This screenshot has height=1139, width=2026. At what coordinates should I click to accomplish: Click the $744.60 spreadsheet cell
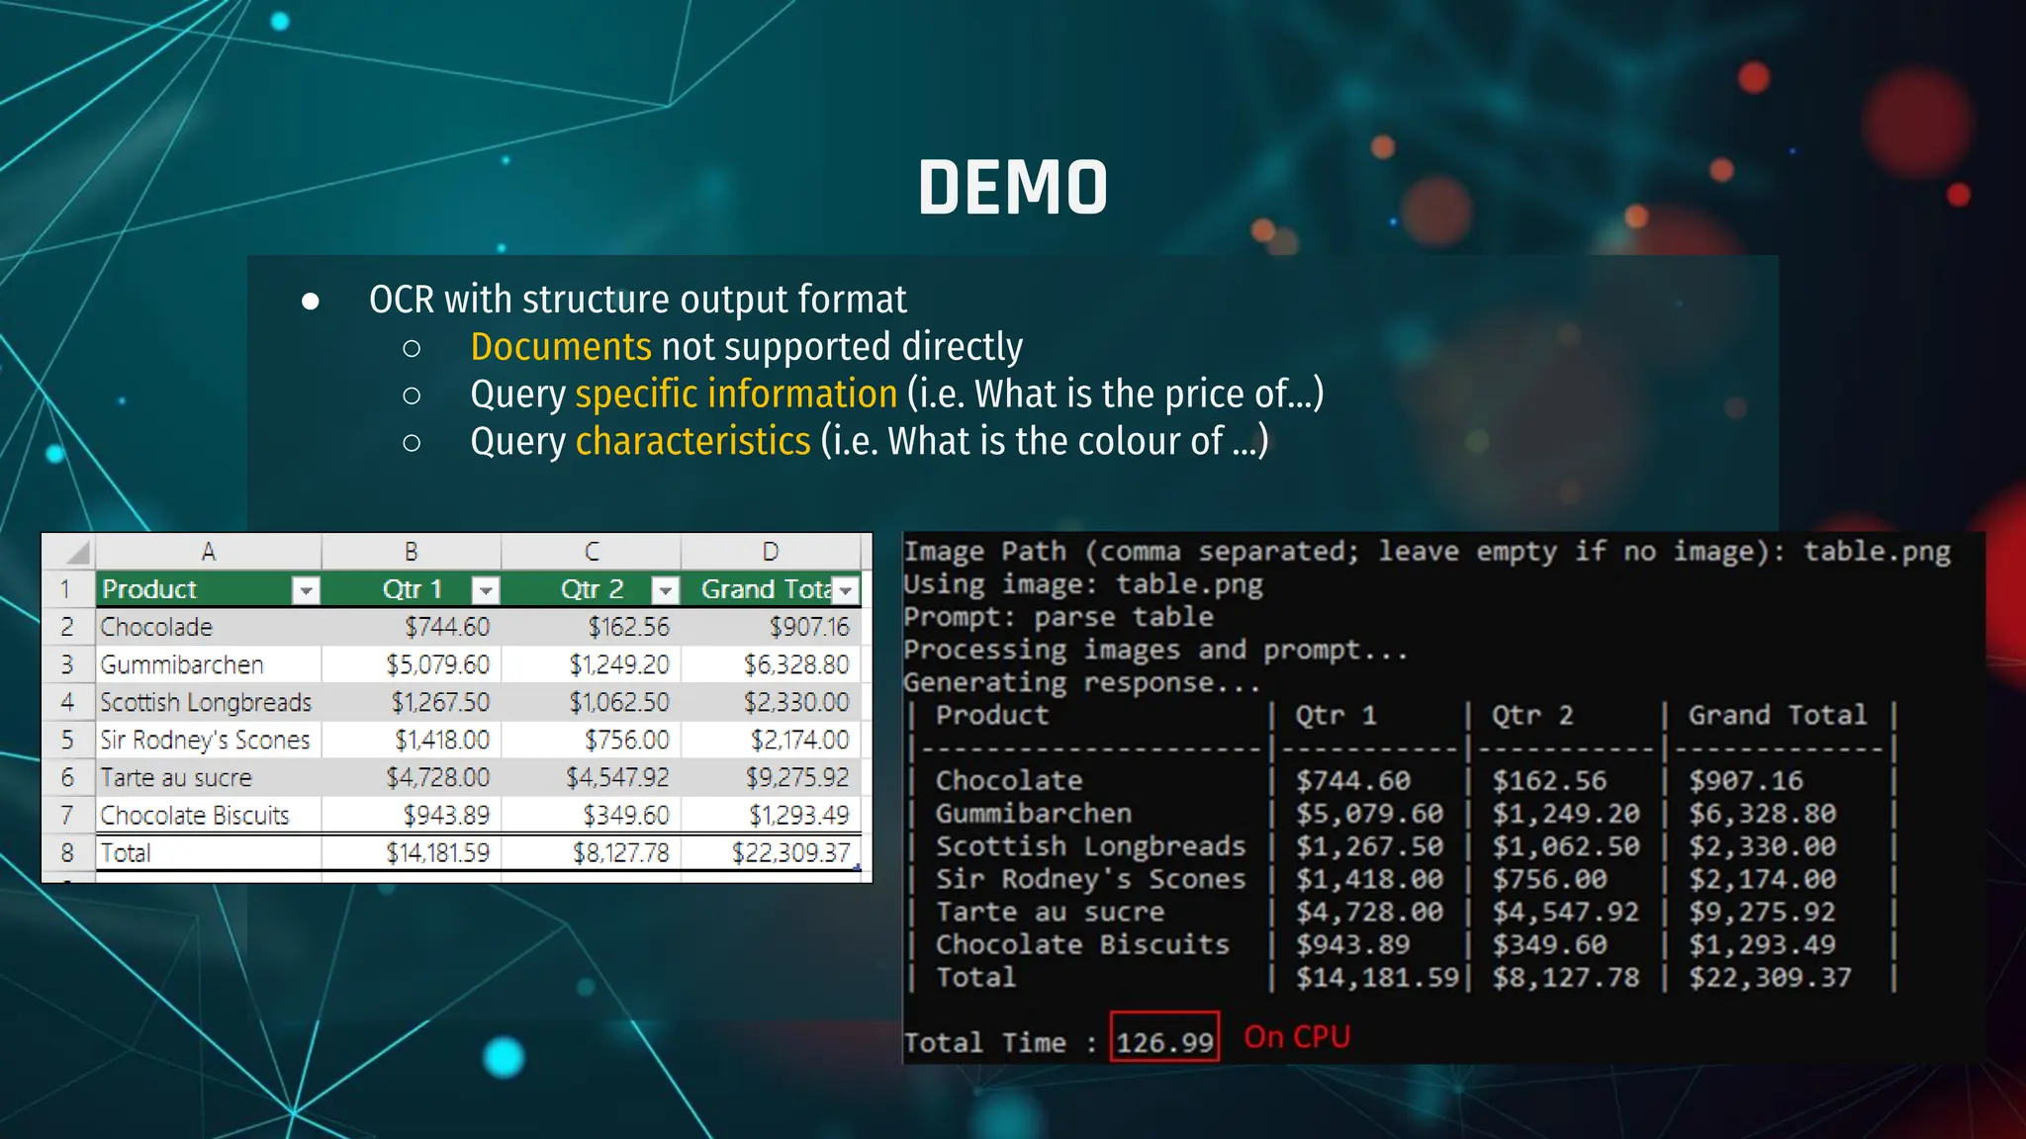tap(412, 627)
